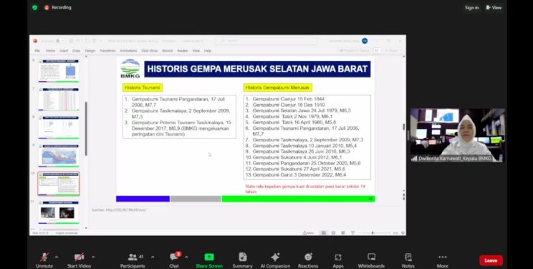Open the View ribbon tab in PowerPoint
The image size is (533, 269).
click(x=196, y=50)
